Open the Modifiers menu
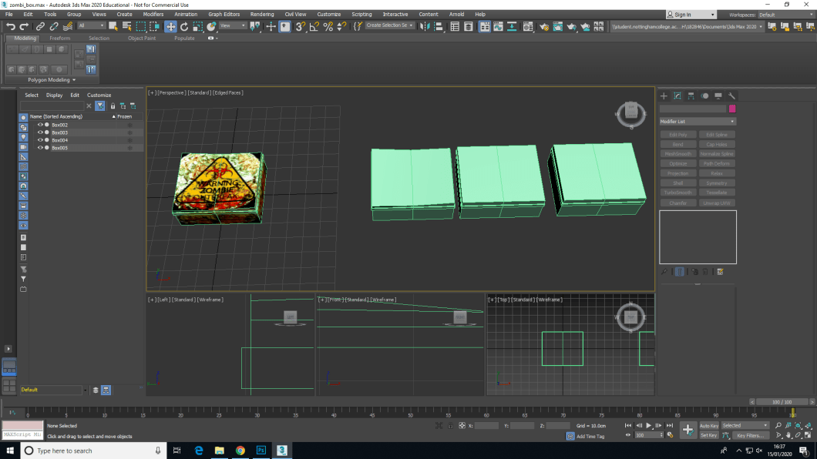 point(153,14)
